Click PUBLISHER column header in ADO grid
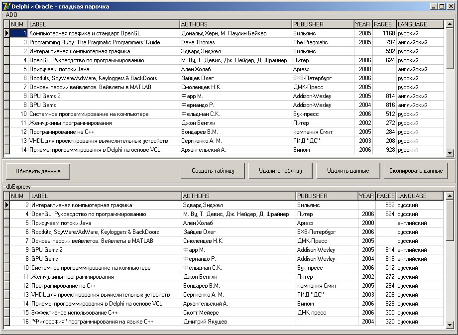This screenshot has height=335, width=458. pyautogui.click(x=323, y=24)
